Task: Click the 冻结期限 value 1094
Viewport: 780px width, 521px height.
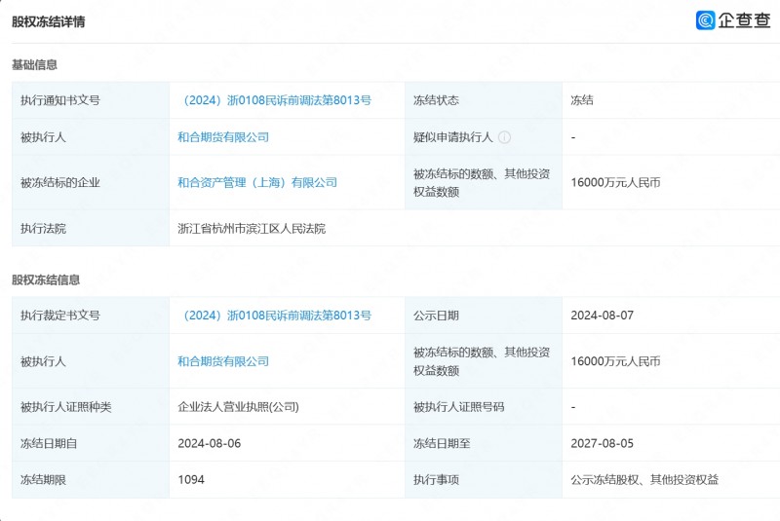Action: (x=191, y=480)
